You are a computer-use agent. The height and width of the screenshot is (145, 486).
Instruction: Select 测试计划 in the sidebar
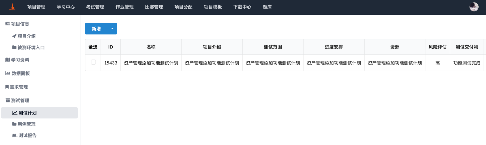[39, 113]
